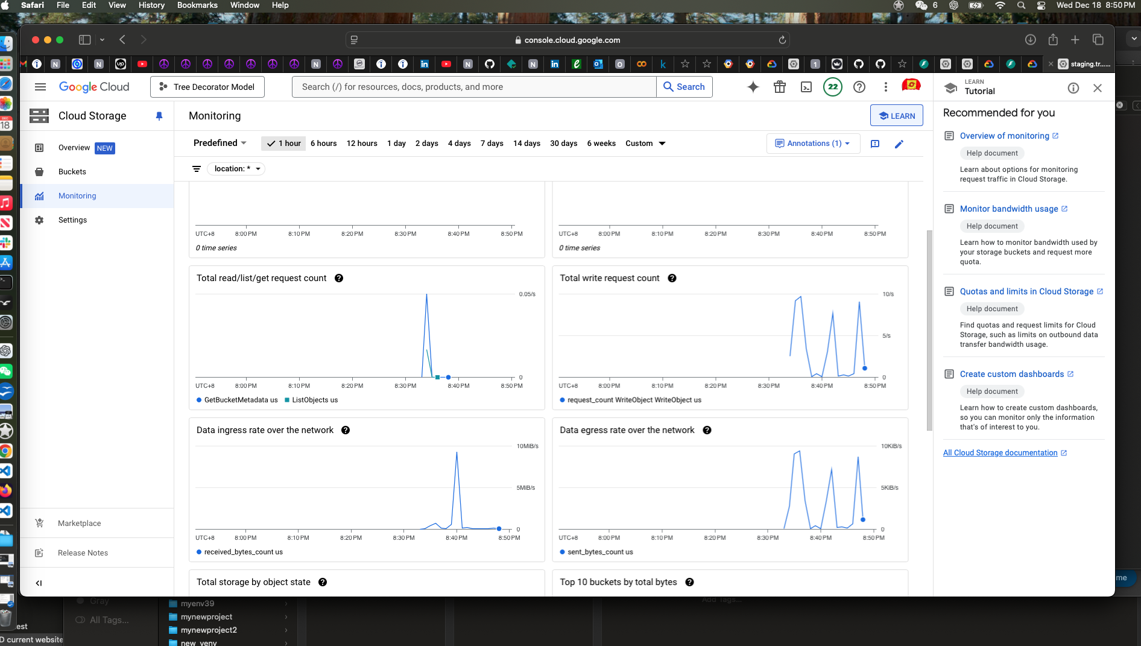Open the Cloud Shell terminal
This screenshot has height=646, width=1141.
pyautogui.click(x=806, y=87)
